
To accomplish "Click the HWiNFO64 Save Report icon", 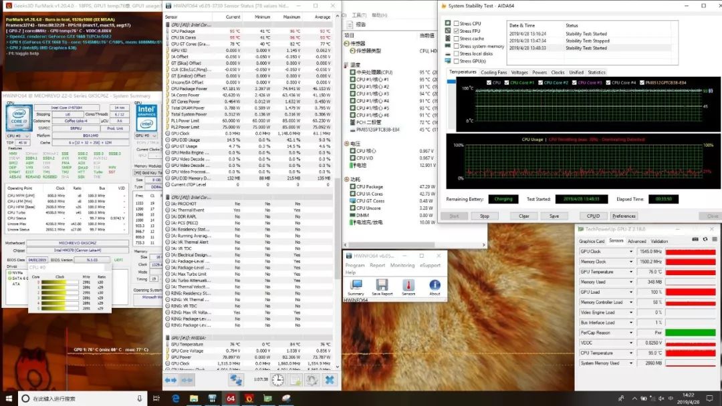I will [382, 285].
